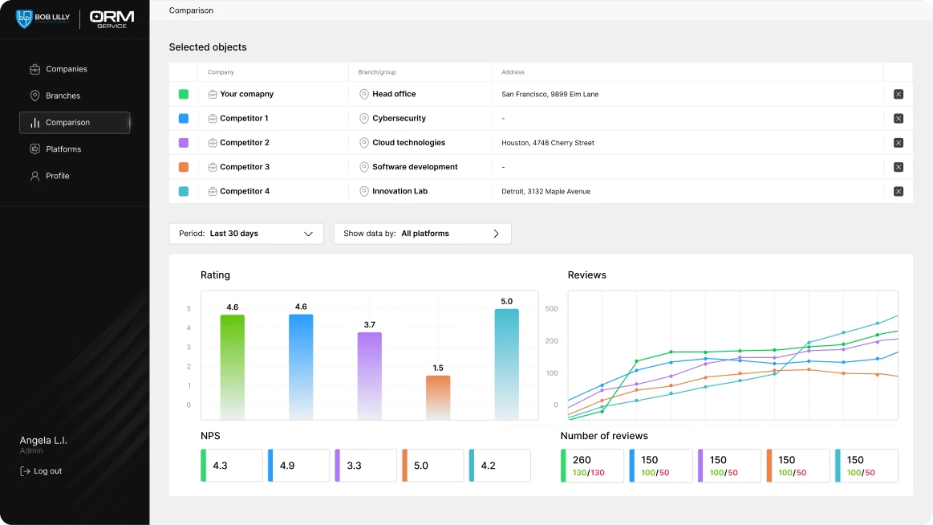This screenshot has width=933, height=525.
Task: Click the Competitor 1 briefcase icon
Action: point(213,119)
